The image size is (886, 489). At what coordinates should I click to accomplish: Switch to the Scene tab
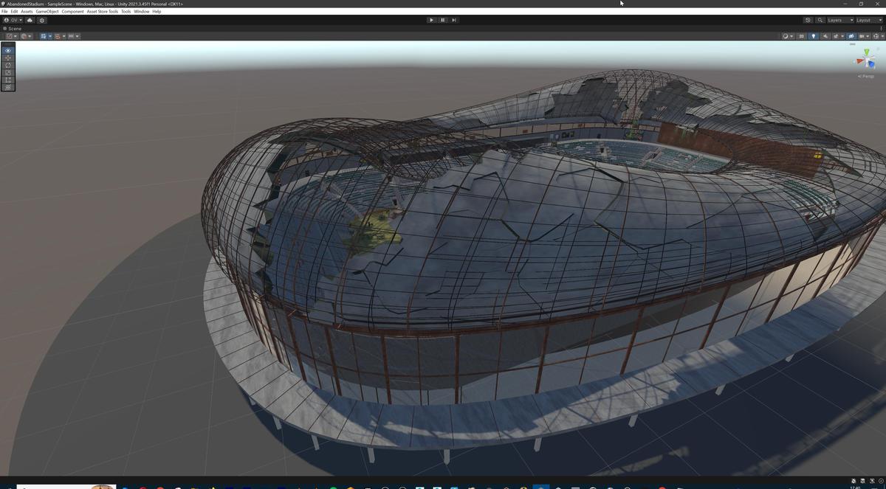pos(13,28)
